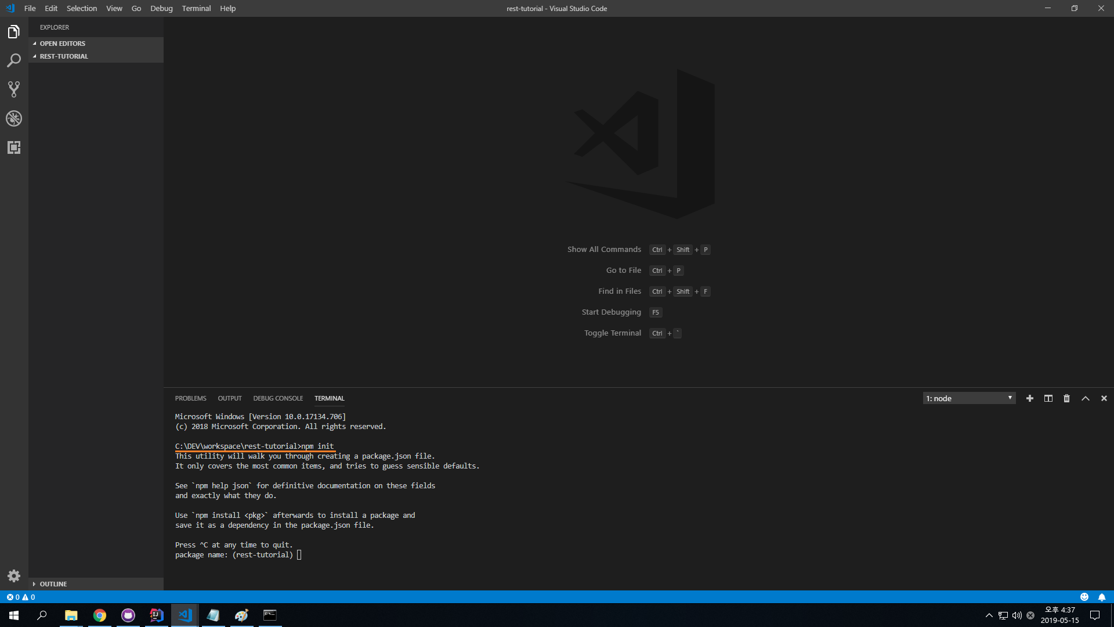This screenshot has width=1114, height=627.
Task: Open the Search view in activity bar
Action: click(14, 60)
